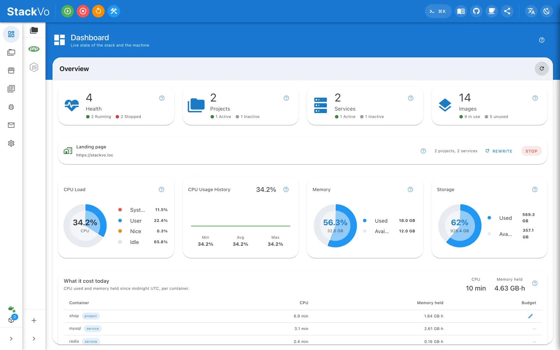Click the Dashboard page help icon
The height and width of the screenshot is (350, 560).
point(542,40)
